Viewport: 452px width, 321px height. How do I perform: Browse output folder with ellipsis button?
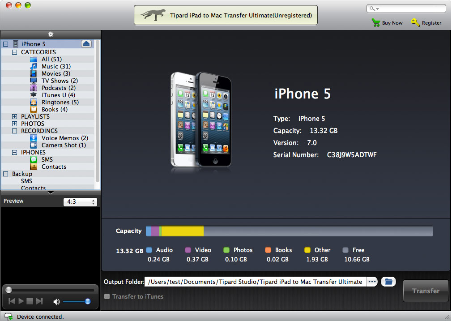372,282
